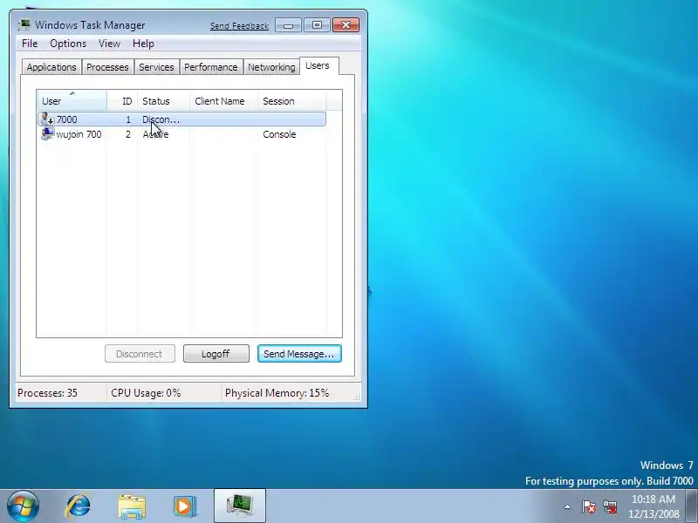Click the Logoff button

click(x=216, y=354)
